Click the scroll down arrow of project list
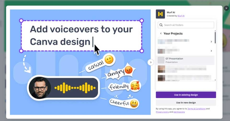The width and height of the screenshot is (230, 121). (215, 80)
